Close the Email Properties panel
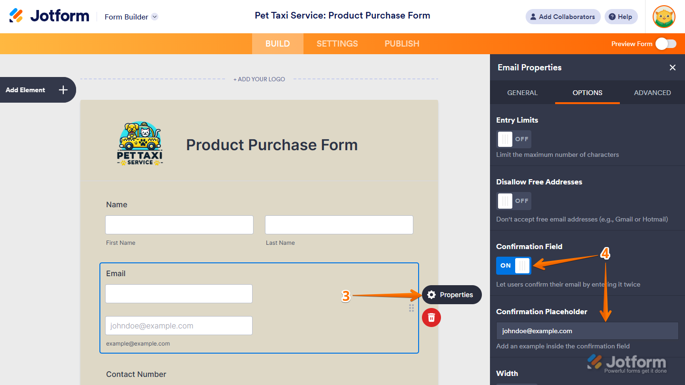This screenshot has height=385, width=685. point(673,67)
